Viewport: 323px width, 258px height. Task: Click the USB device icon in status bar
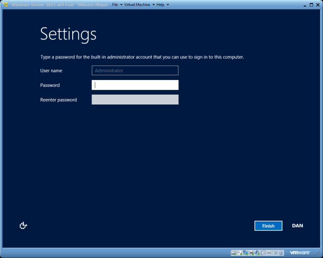pos(281,253)
